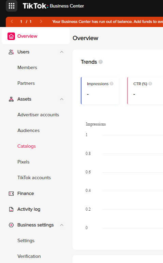
Task: Collapse the Users section chevron
Action: click(x=62, y=52)
